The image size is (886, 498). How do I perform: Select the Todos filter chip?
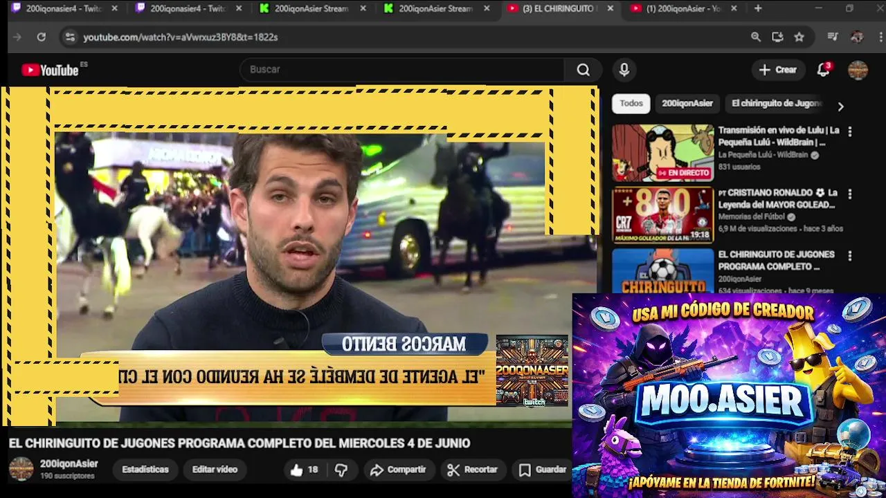631,103
